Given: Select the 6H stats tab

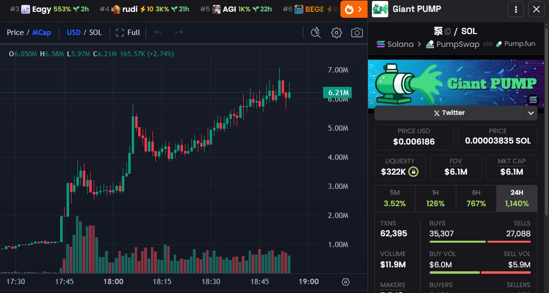Looking at the screenshot, I should [476, 198].
